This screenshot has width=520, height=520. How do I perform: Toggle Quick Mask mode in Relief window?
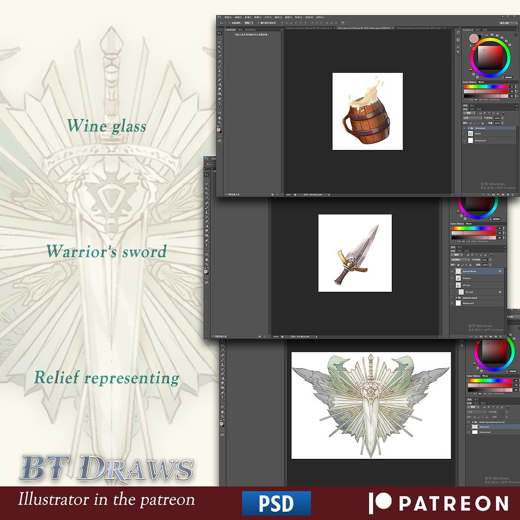pos(222,430)
